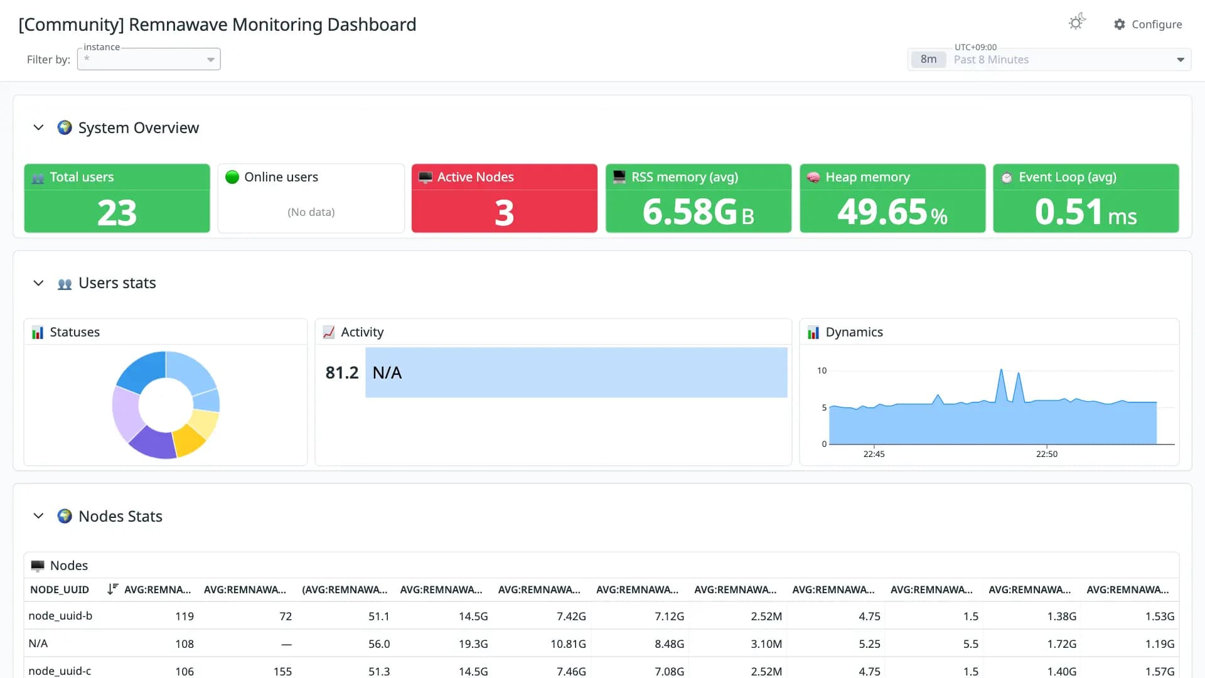
Task: Click the globe icon beside Nodes Stats
Action: click(65, 516)
